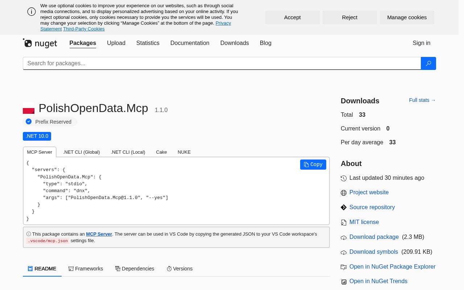Open the Frameworks tab

[86, 269]
